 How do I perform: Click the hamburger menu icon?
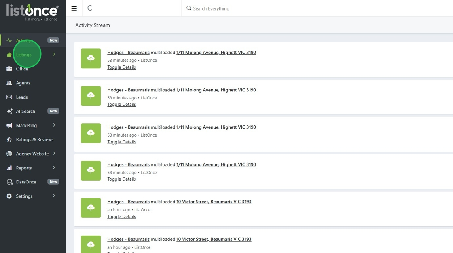click(74, 8)
